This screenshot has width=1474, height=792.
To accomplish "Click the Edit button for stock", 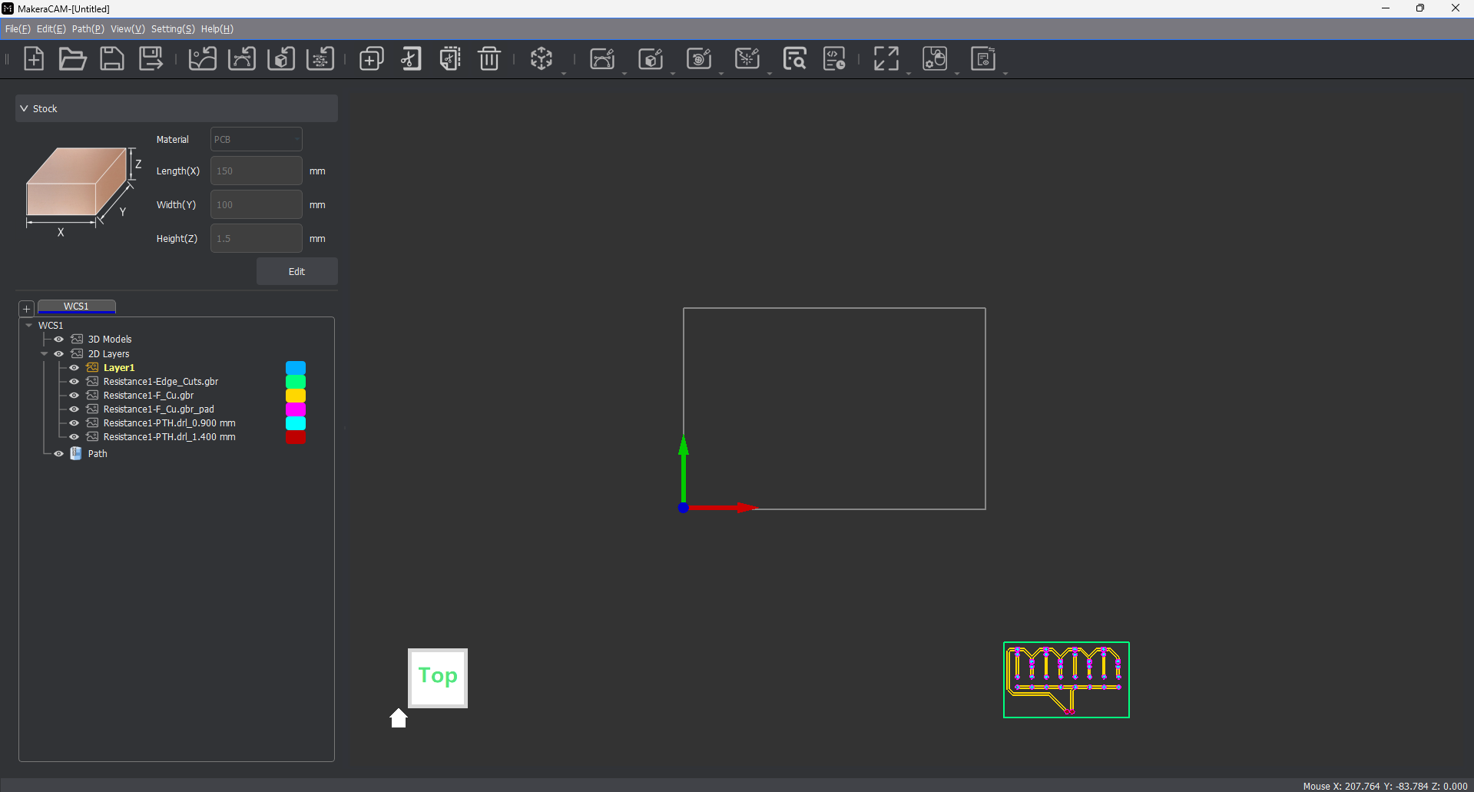I will 296,271.
